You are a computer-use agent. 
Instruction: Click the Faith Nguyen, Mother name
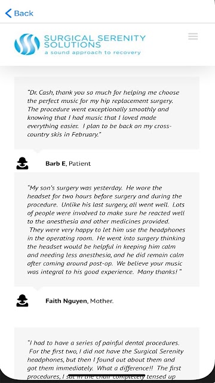click(79, 300)
